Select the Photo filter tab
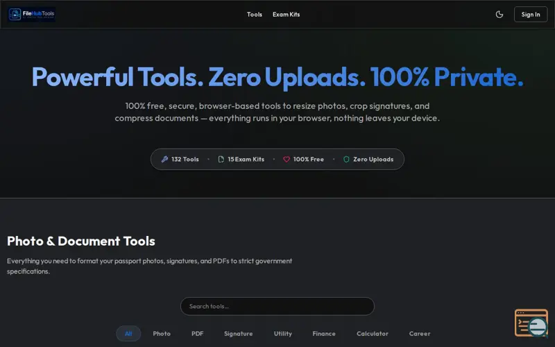555x347 pixels. (x=162, y=334)
